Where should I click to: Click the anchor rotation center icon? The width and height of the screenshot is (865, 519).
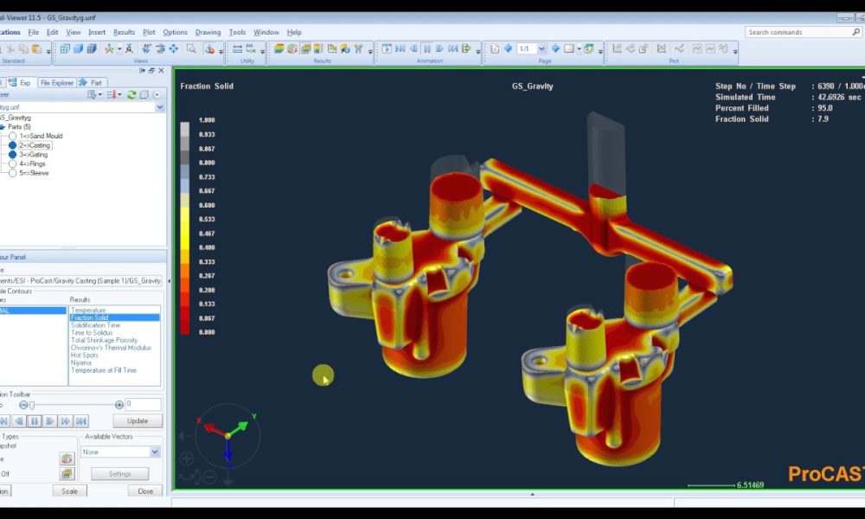(x=209, y=48)
